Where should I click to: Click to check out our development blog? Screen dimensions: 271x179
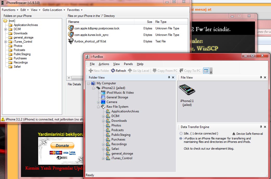(x=209, y=149)
